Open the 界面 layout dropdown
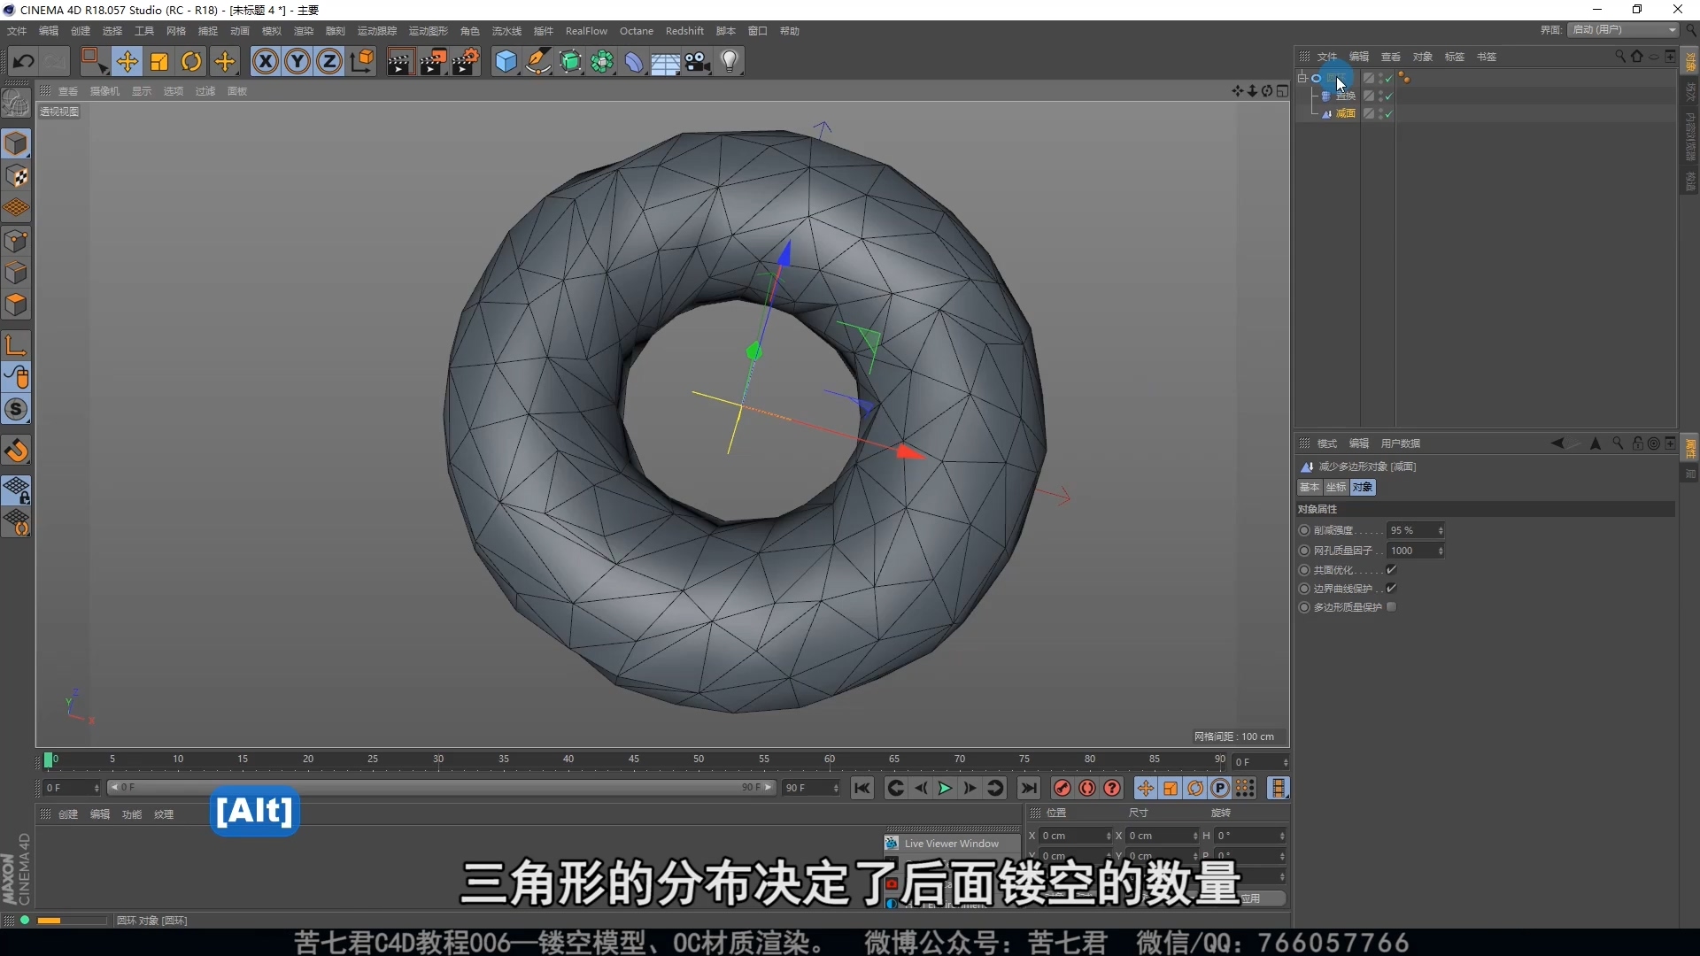This screenshot has width=1700, height=956. (1624, 30)
